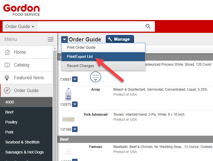
Task: Click the Tork Advanced brand name
Action: [x=95, y=115]
